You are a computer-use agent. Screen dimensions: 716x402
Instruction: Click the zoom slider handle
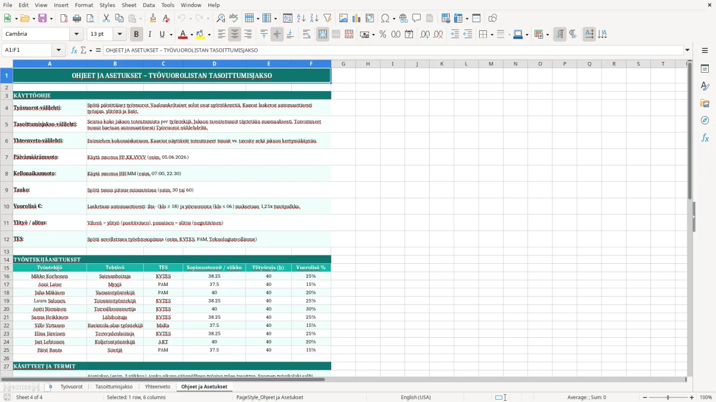pos(668,397)
